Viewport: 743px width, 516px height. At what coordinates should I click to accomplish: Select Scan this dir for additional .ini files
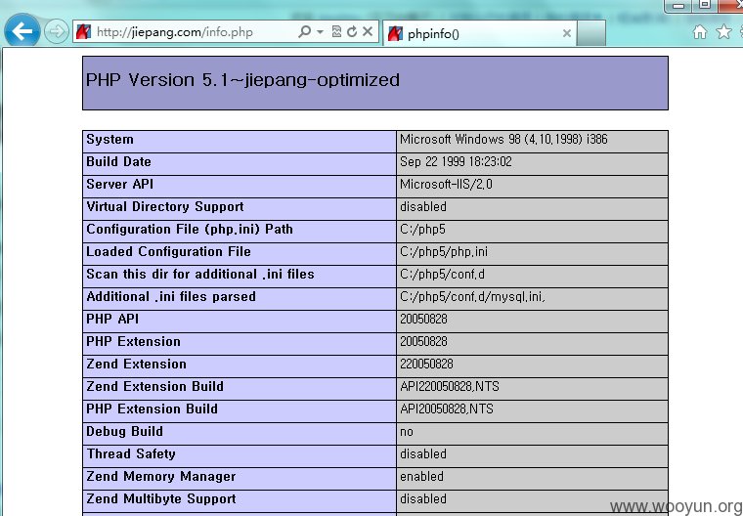tap(200, 274)
